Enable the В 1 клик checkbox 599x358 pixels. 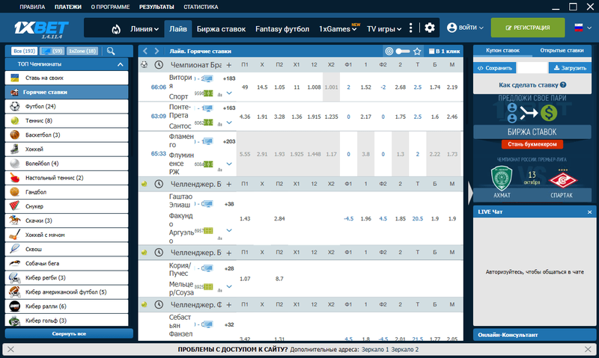point(431,51)
